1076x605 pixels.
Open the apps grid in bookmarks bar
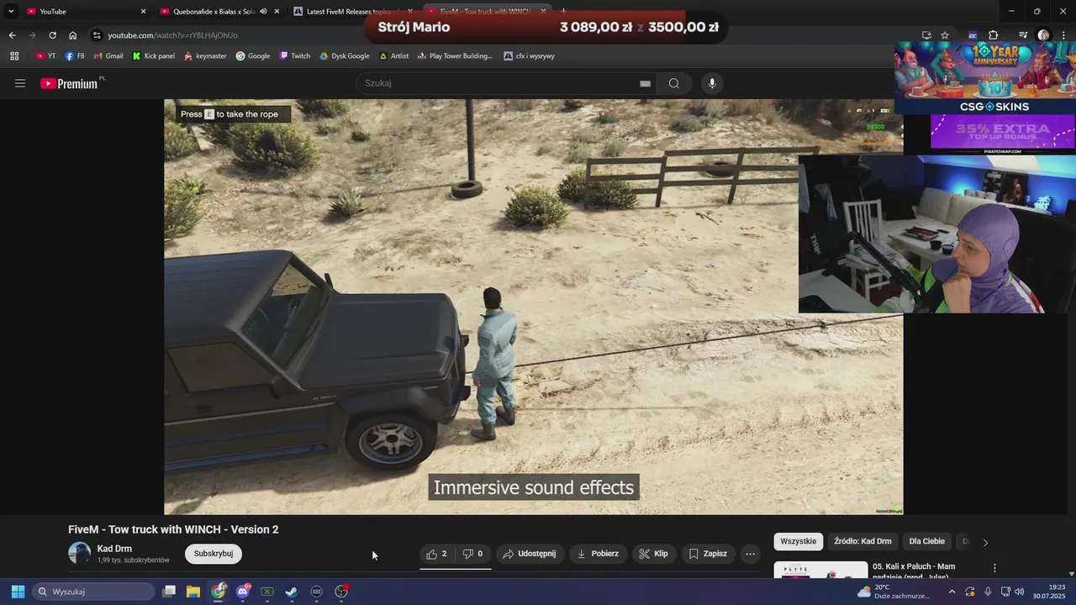click(14, 56)
